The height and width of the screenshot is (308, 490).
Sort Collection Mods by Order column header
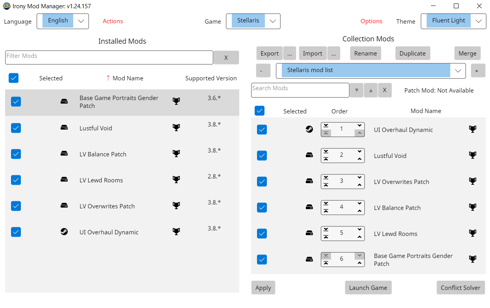tap(339, 111)
